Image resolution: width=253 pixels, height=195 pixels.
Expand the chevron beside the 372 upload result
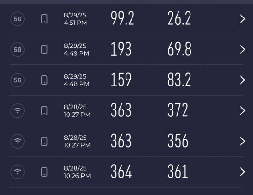click(242, 111)
